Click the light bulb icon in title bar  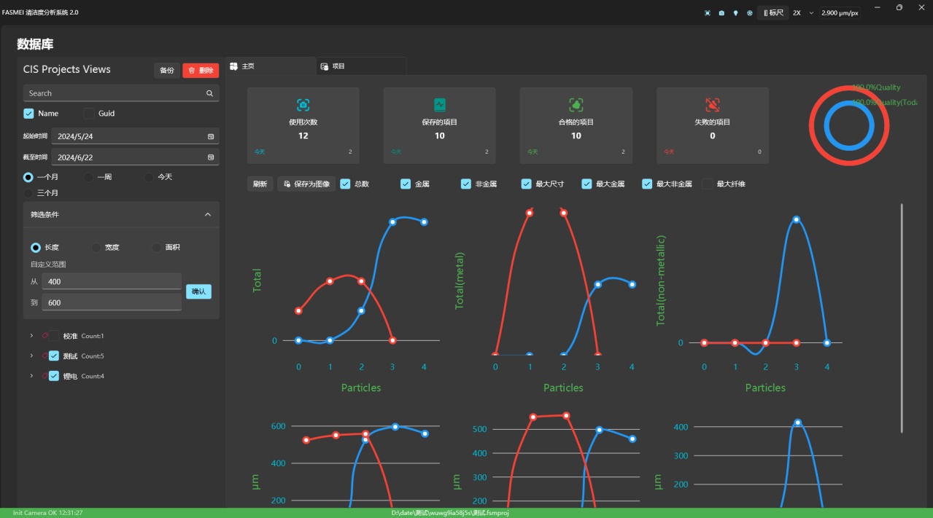point(735,13)
